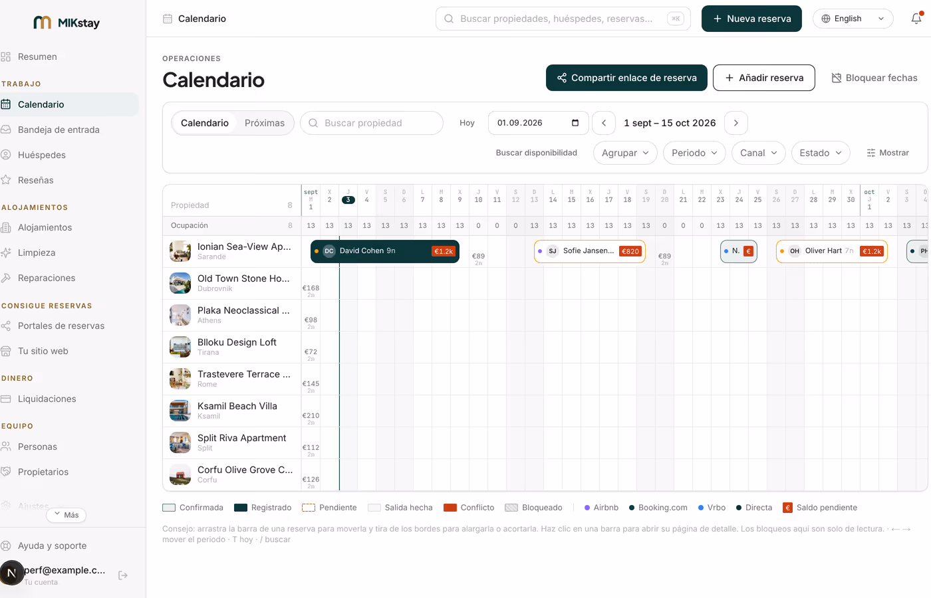Open the Mostrar display settings
Screen dimensions: 931x598
pos(888,153)
